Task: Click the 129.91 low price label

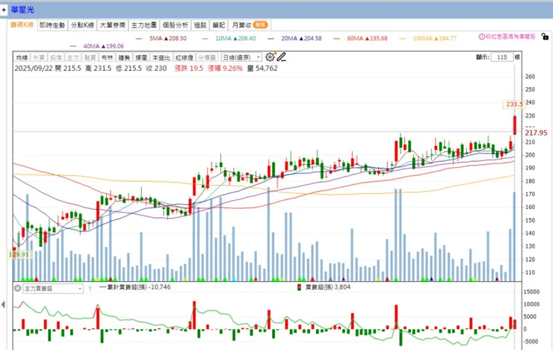Action: point(19,254)
